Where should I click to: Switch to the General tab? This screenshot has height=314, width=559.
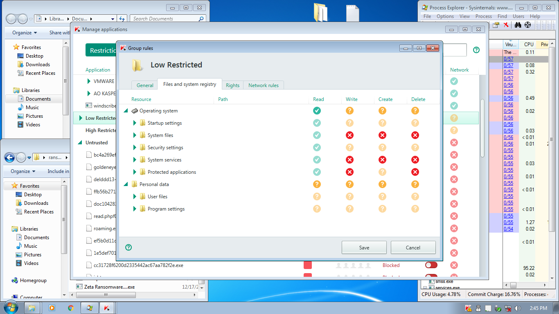(x=145, y=85)
